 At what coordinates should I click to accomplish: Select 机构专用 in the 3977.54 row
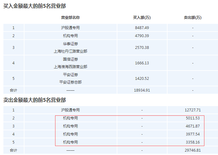[x=70, y=134]
